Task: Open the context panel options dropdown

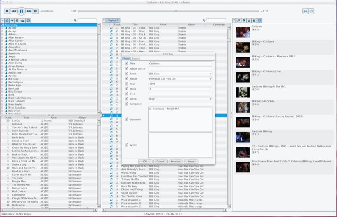Action: click(x=234, y=20)
